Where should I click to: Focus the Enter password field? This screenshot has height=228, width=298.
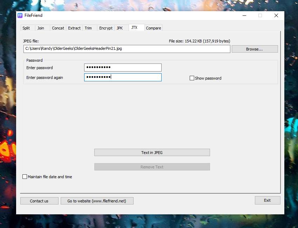pos(123,67)
